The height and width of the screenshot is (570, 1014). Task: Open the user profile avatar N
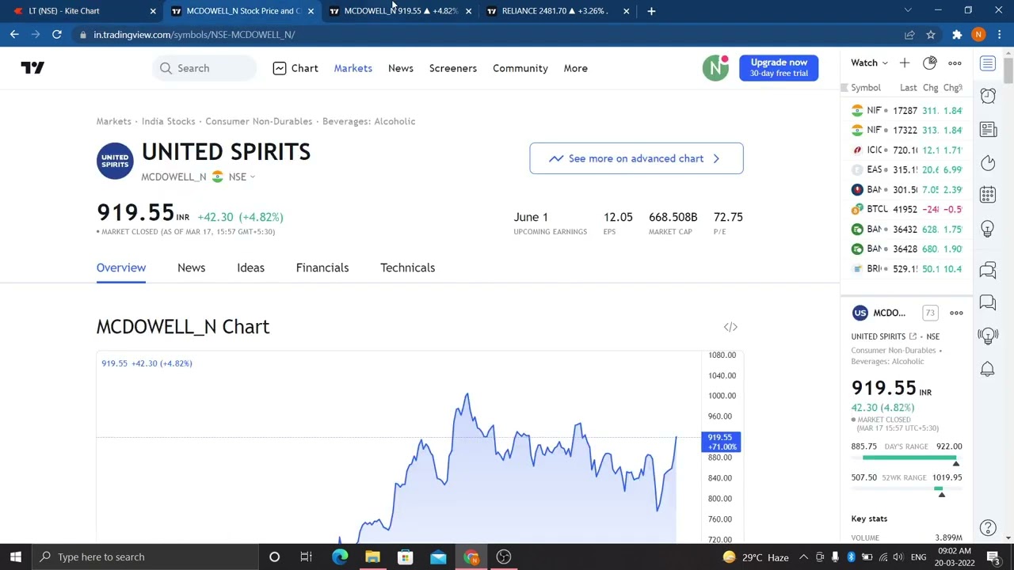coord(715,68)
